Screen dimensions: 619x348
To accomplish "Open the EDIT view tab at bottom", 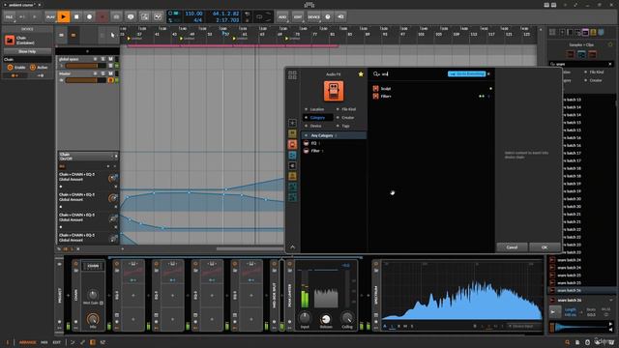I will click(x=56, y=342).
